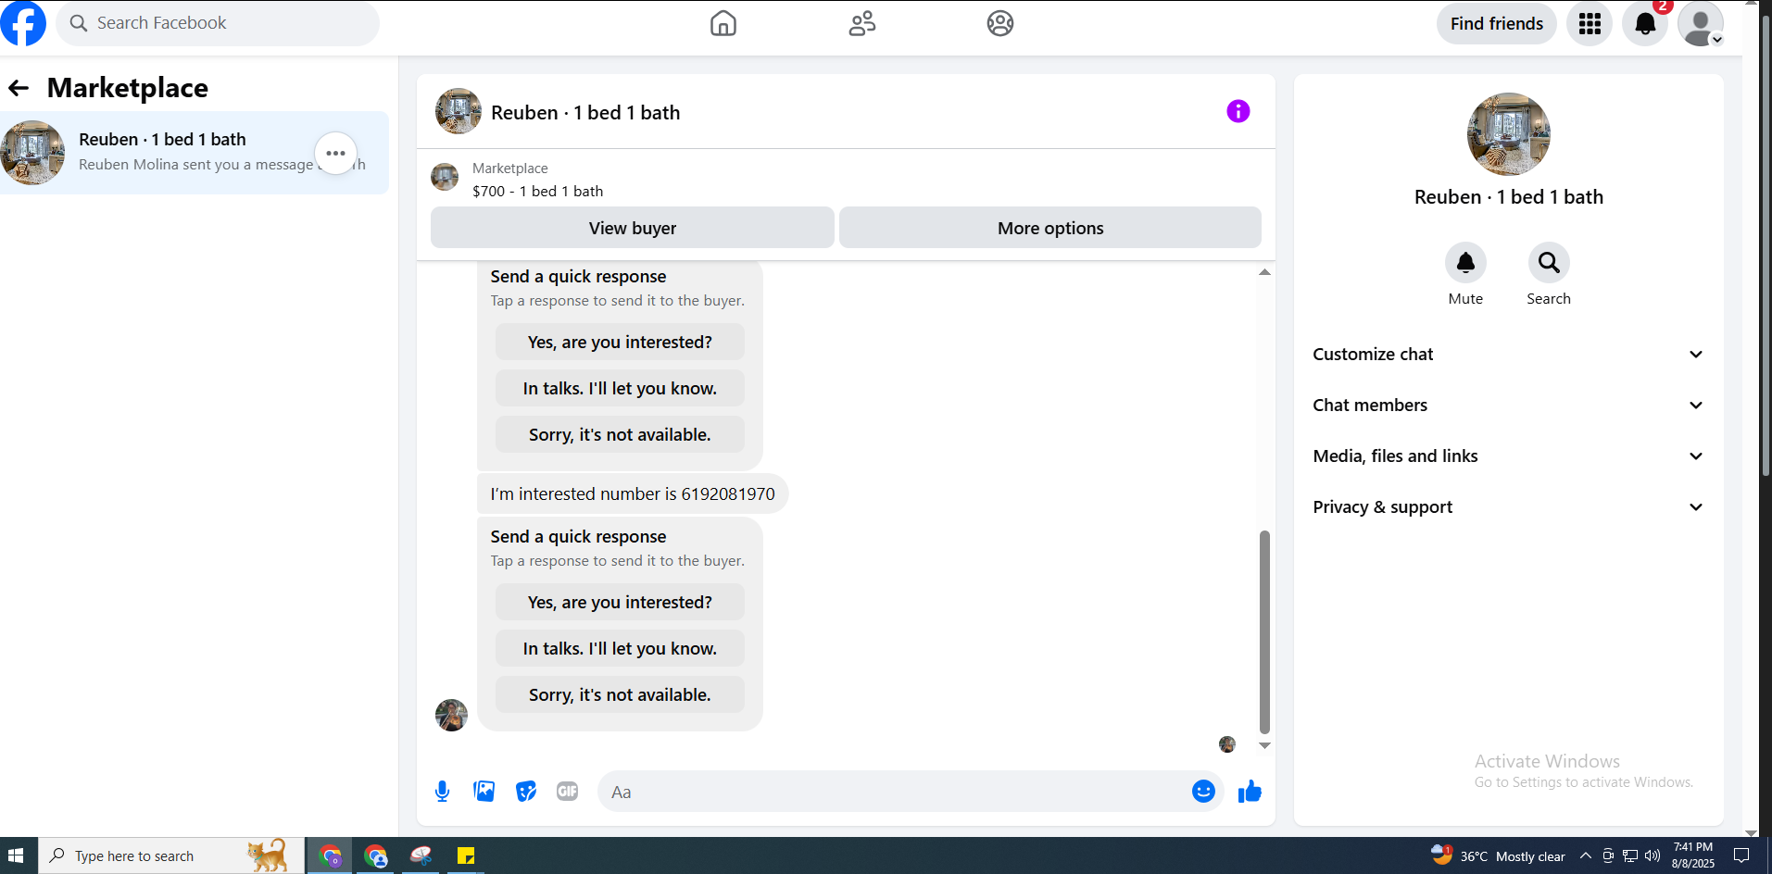Show hidden system tray icons
1772x874 pixels.
click(x=1586, y=855)
